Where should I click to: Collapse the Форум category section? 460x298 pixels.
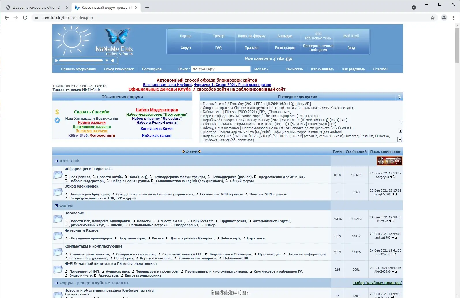pos(57,206)
